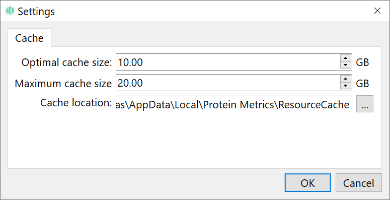Click the empty area of Cache panel

pyautogui.click(x=194, y=141)
